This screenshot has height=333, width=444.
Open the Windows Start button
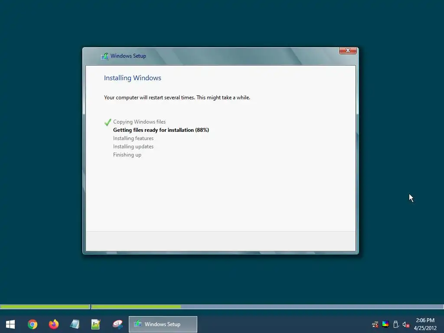(x=10, y=324)
